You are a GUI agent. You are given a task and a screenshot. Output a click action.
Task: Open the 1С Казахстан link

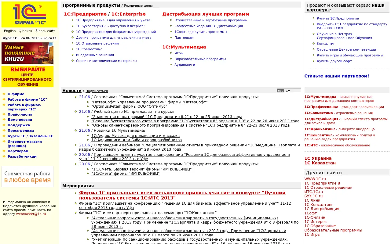click(320, 163)
